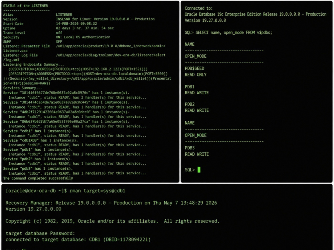Select the PDB3 name
The width and height of the screenshot is (334, 250).
coord(190,148)
